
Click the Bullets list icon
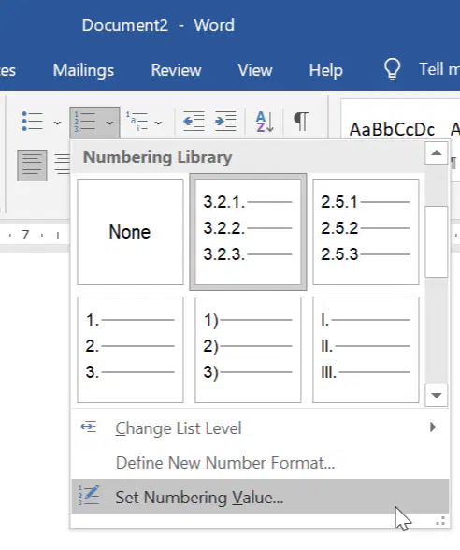(32, 122)
